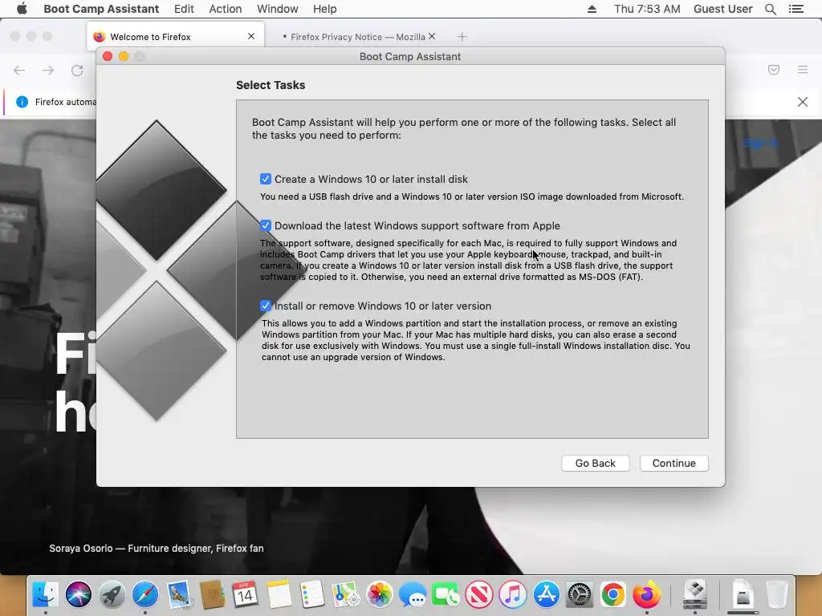
Task: Uncheck Install or remove Windows 10 checkbox
Action: click(x=265, y=306)
